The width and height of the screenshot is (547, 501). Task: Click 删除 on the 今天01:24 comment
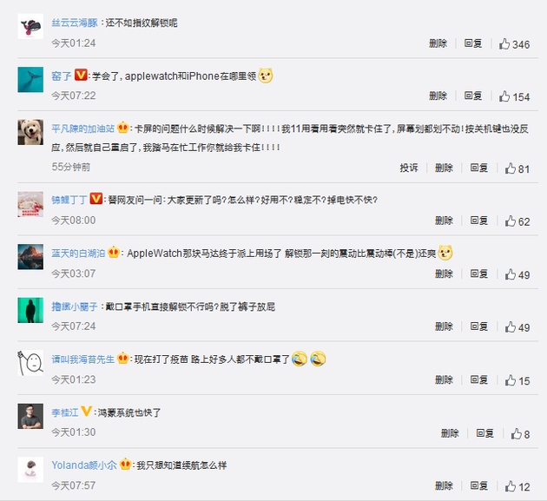(x=438, y=43)
